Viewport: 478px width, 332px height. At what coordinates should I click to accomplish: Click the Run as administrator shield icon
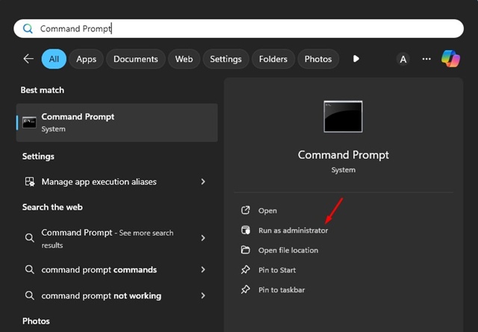click(x=246, y=231)
